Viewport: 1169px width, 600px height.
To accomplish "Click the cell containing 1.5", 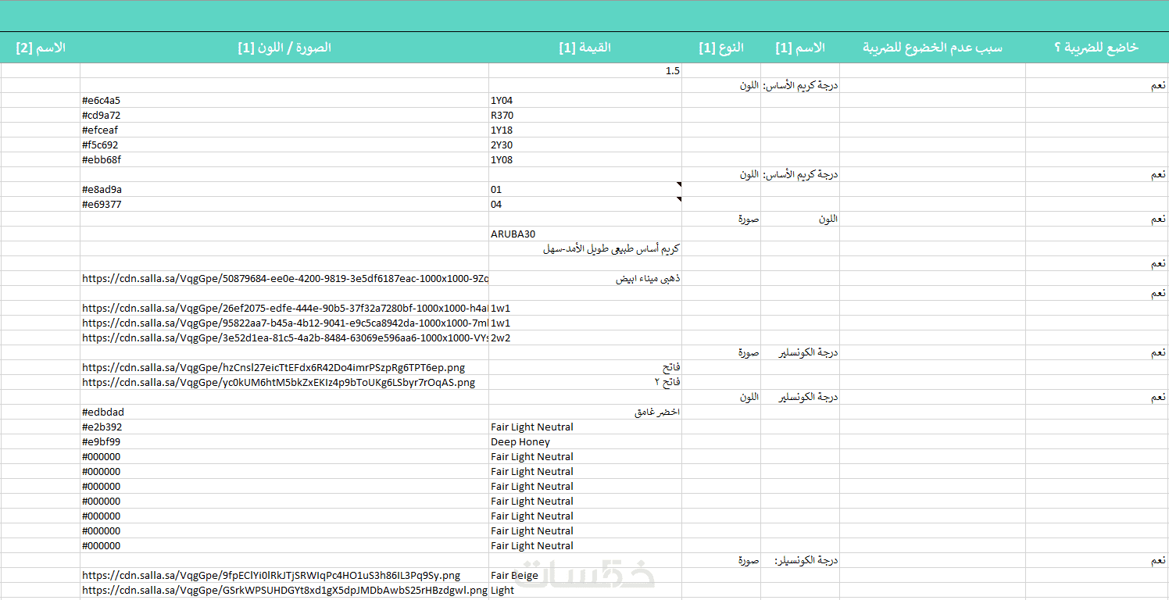I will tap(585, 70).
